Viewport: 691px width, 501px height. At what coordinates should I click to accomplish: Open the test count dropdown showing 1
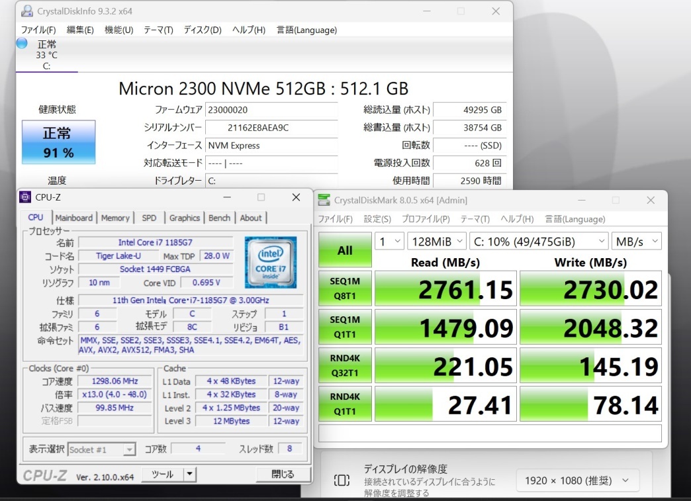pos(390,241)
